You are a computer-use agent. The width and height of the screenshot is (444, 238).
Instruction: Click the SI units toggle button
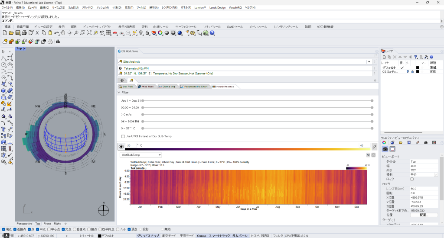[x=368, y=155]
